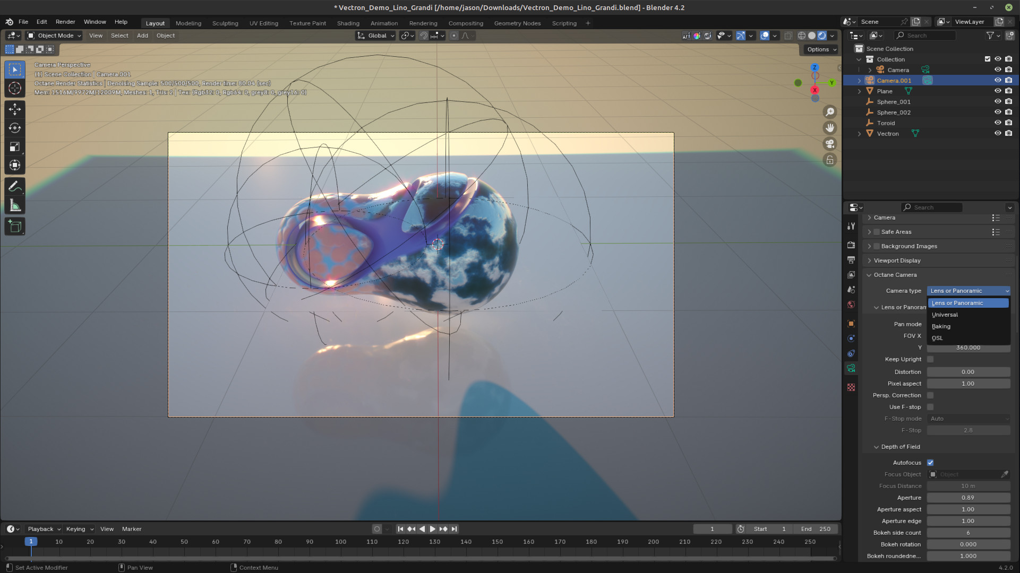
Task: Toggle camera view button in viewport
Action: tap(829, 144)
